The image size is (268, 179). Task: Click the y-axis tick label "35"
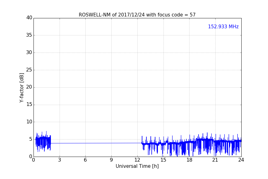click(29, 35)
